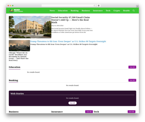Click the Tech section heading
Screen dimensions: 145x122
(96, 112)
